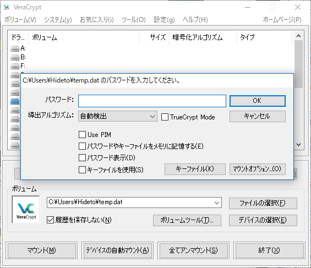Focus the パスワード input field
311x268 pixels.
pos(152,101)
